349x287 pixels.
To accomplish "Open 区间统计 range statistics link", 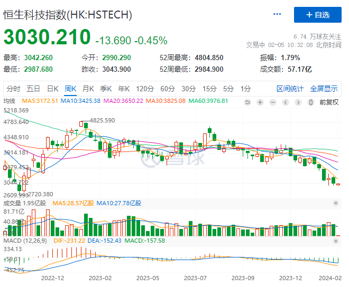I will click(290, 88).
